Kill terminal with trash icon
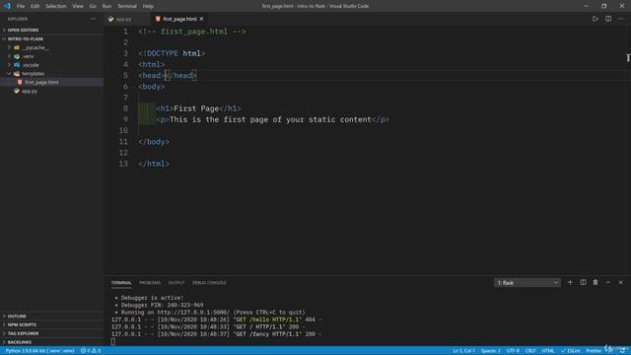Screen dimensions: 631x355 coord(596,283)
